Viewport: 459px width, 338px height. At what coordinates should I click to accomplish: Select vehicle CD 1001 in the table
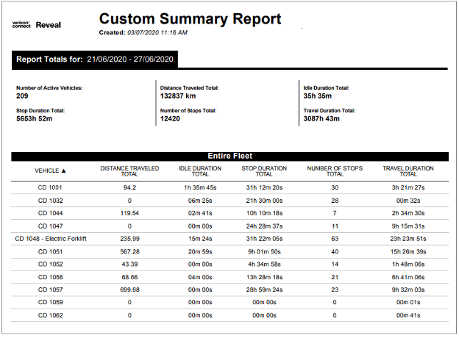(51, 187)
